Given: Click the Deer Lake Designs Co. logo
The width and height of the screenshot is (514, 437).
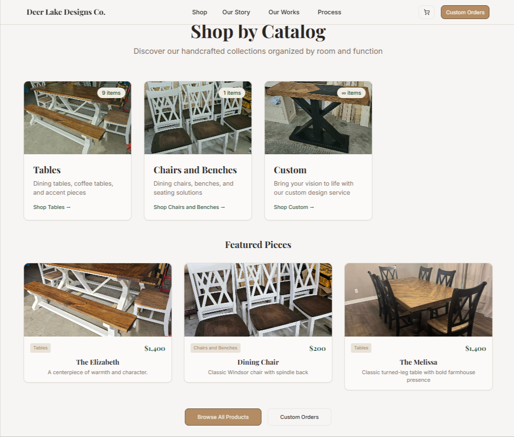Looking at the screenshot, I should pos(66,12).
